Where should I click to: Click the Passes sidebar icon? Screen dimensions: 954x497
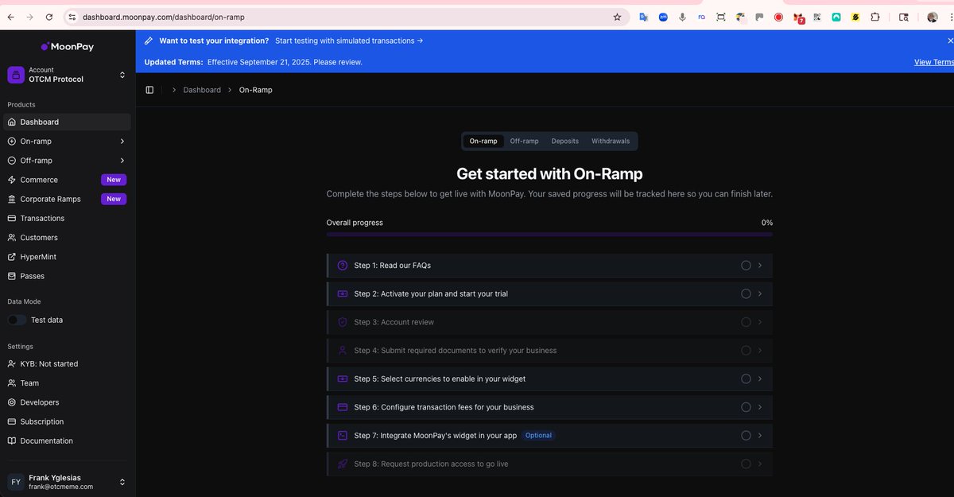click(12, 276)
